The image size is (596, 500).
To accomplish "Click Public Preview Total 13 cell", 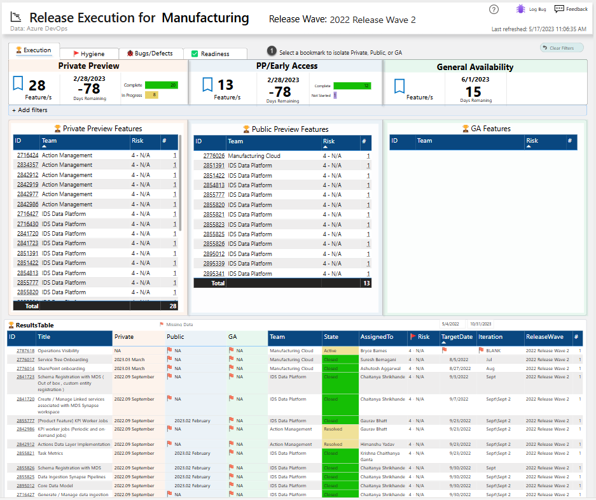I will [366, 283].
